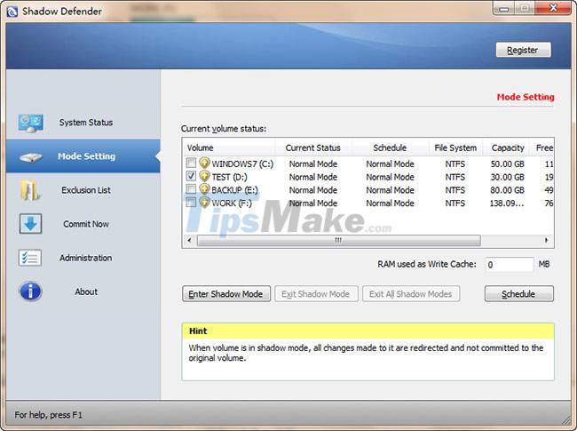Click the Mode Setting drive icon
This screenshot has height=431, width=577.
point(30,157)
